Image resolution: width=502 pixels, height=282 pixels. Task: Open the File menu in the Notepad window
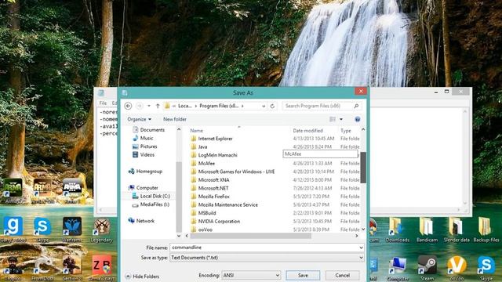(x=103, y=103)
